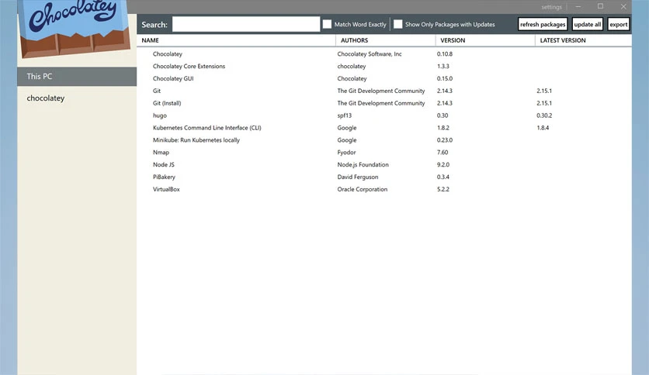Click the refresh packages button

[543, 24]
